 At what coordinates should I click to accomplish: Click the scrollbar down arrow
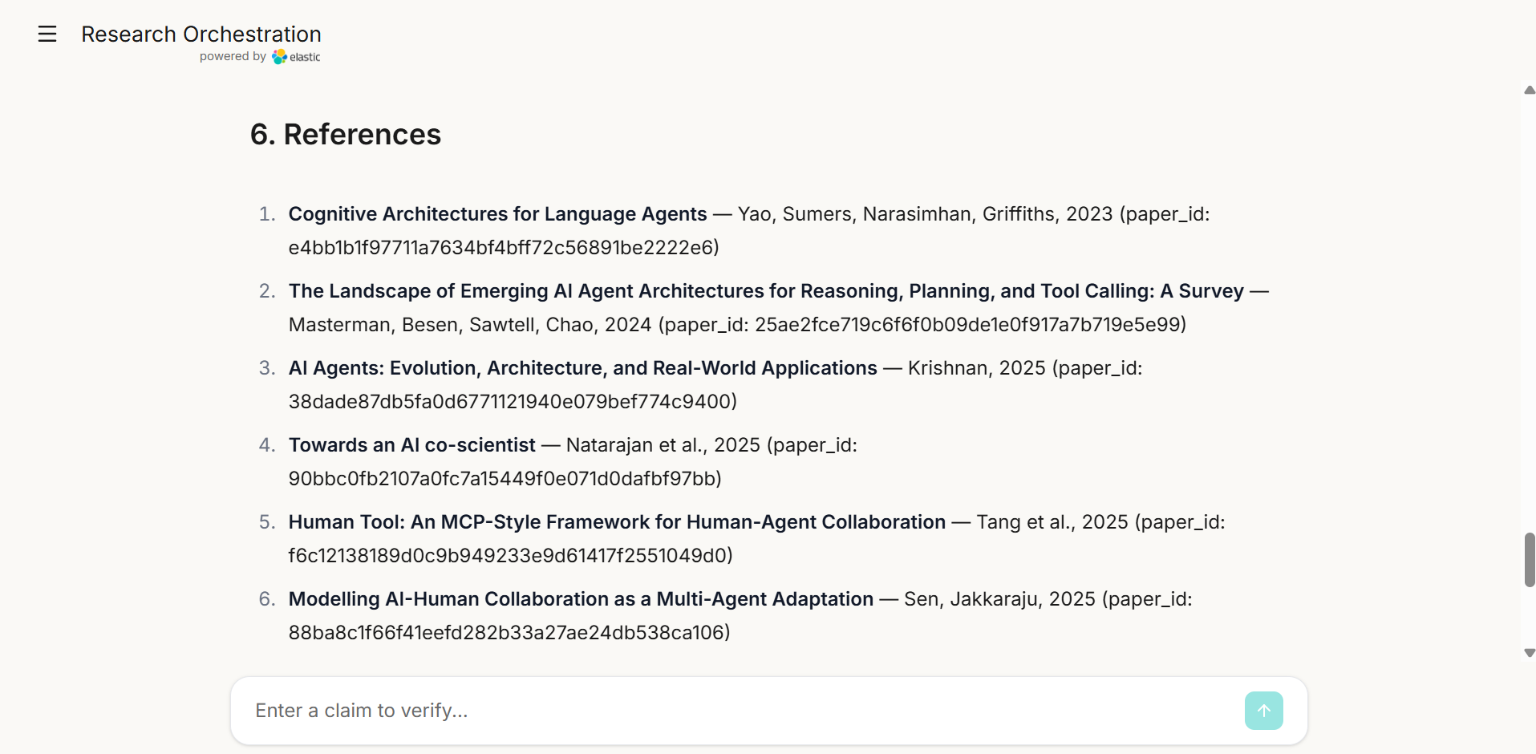1530,653
